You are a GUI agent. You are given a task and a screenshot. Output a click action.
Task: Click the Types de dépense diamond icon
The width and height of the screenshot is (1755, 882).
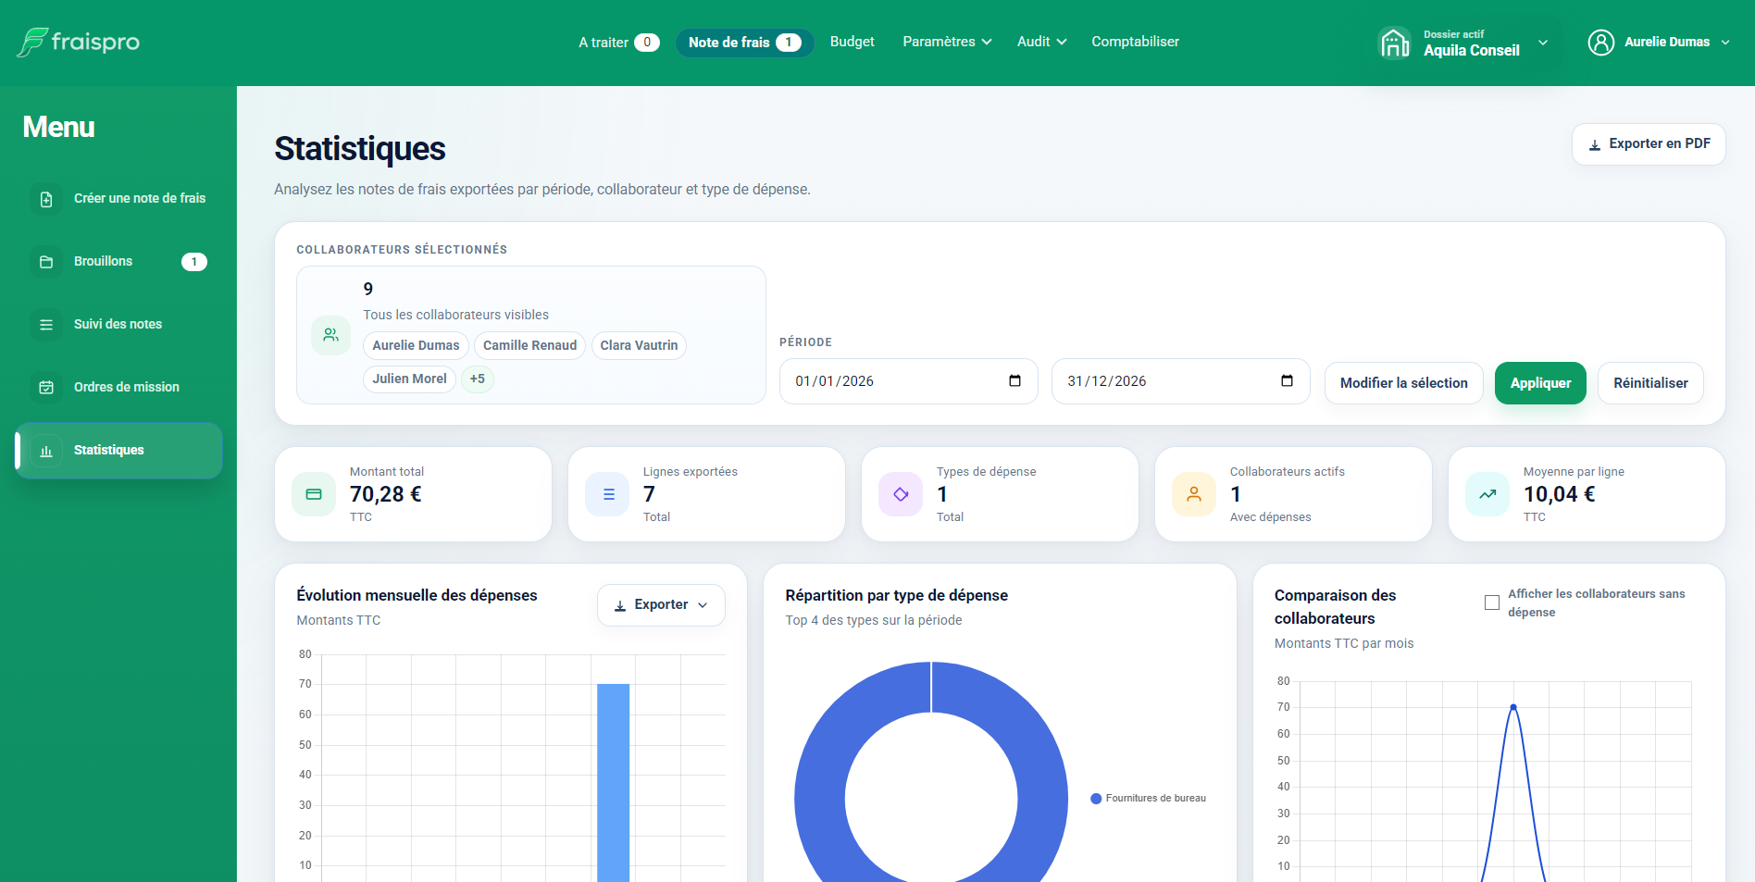pos(901,494)
